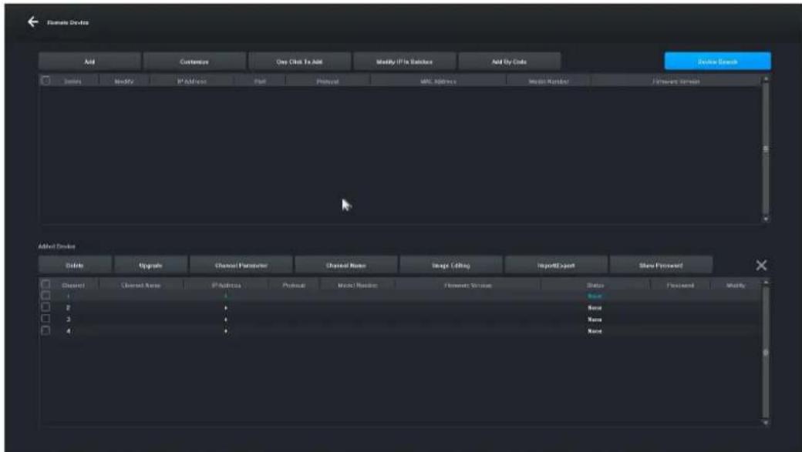This screenshot has width=802, height=452.
Task: Click the X icon beside Show Password
Action: (x=761, y=265)
